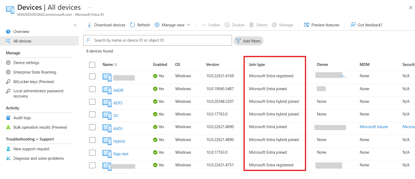Image resolution: width=415 pixels, height=179 pixels.
Task: Click the Disable toolbar button
Action: (x=235, y=25)
